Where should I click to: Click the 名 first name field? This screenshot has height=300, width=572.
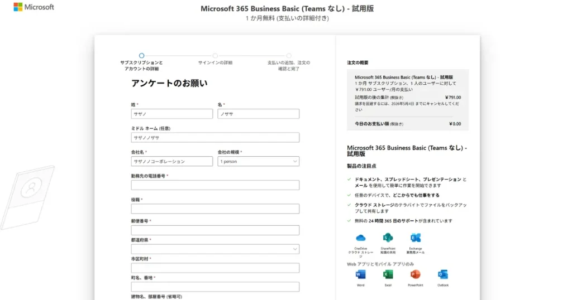[258, 114]
